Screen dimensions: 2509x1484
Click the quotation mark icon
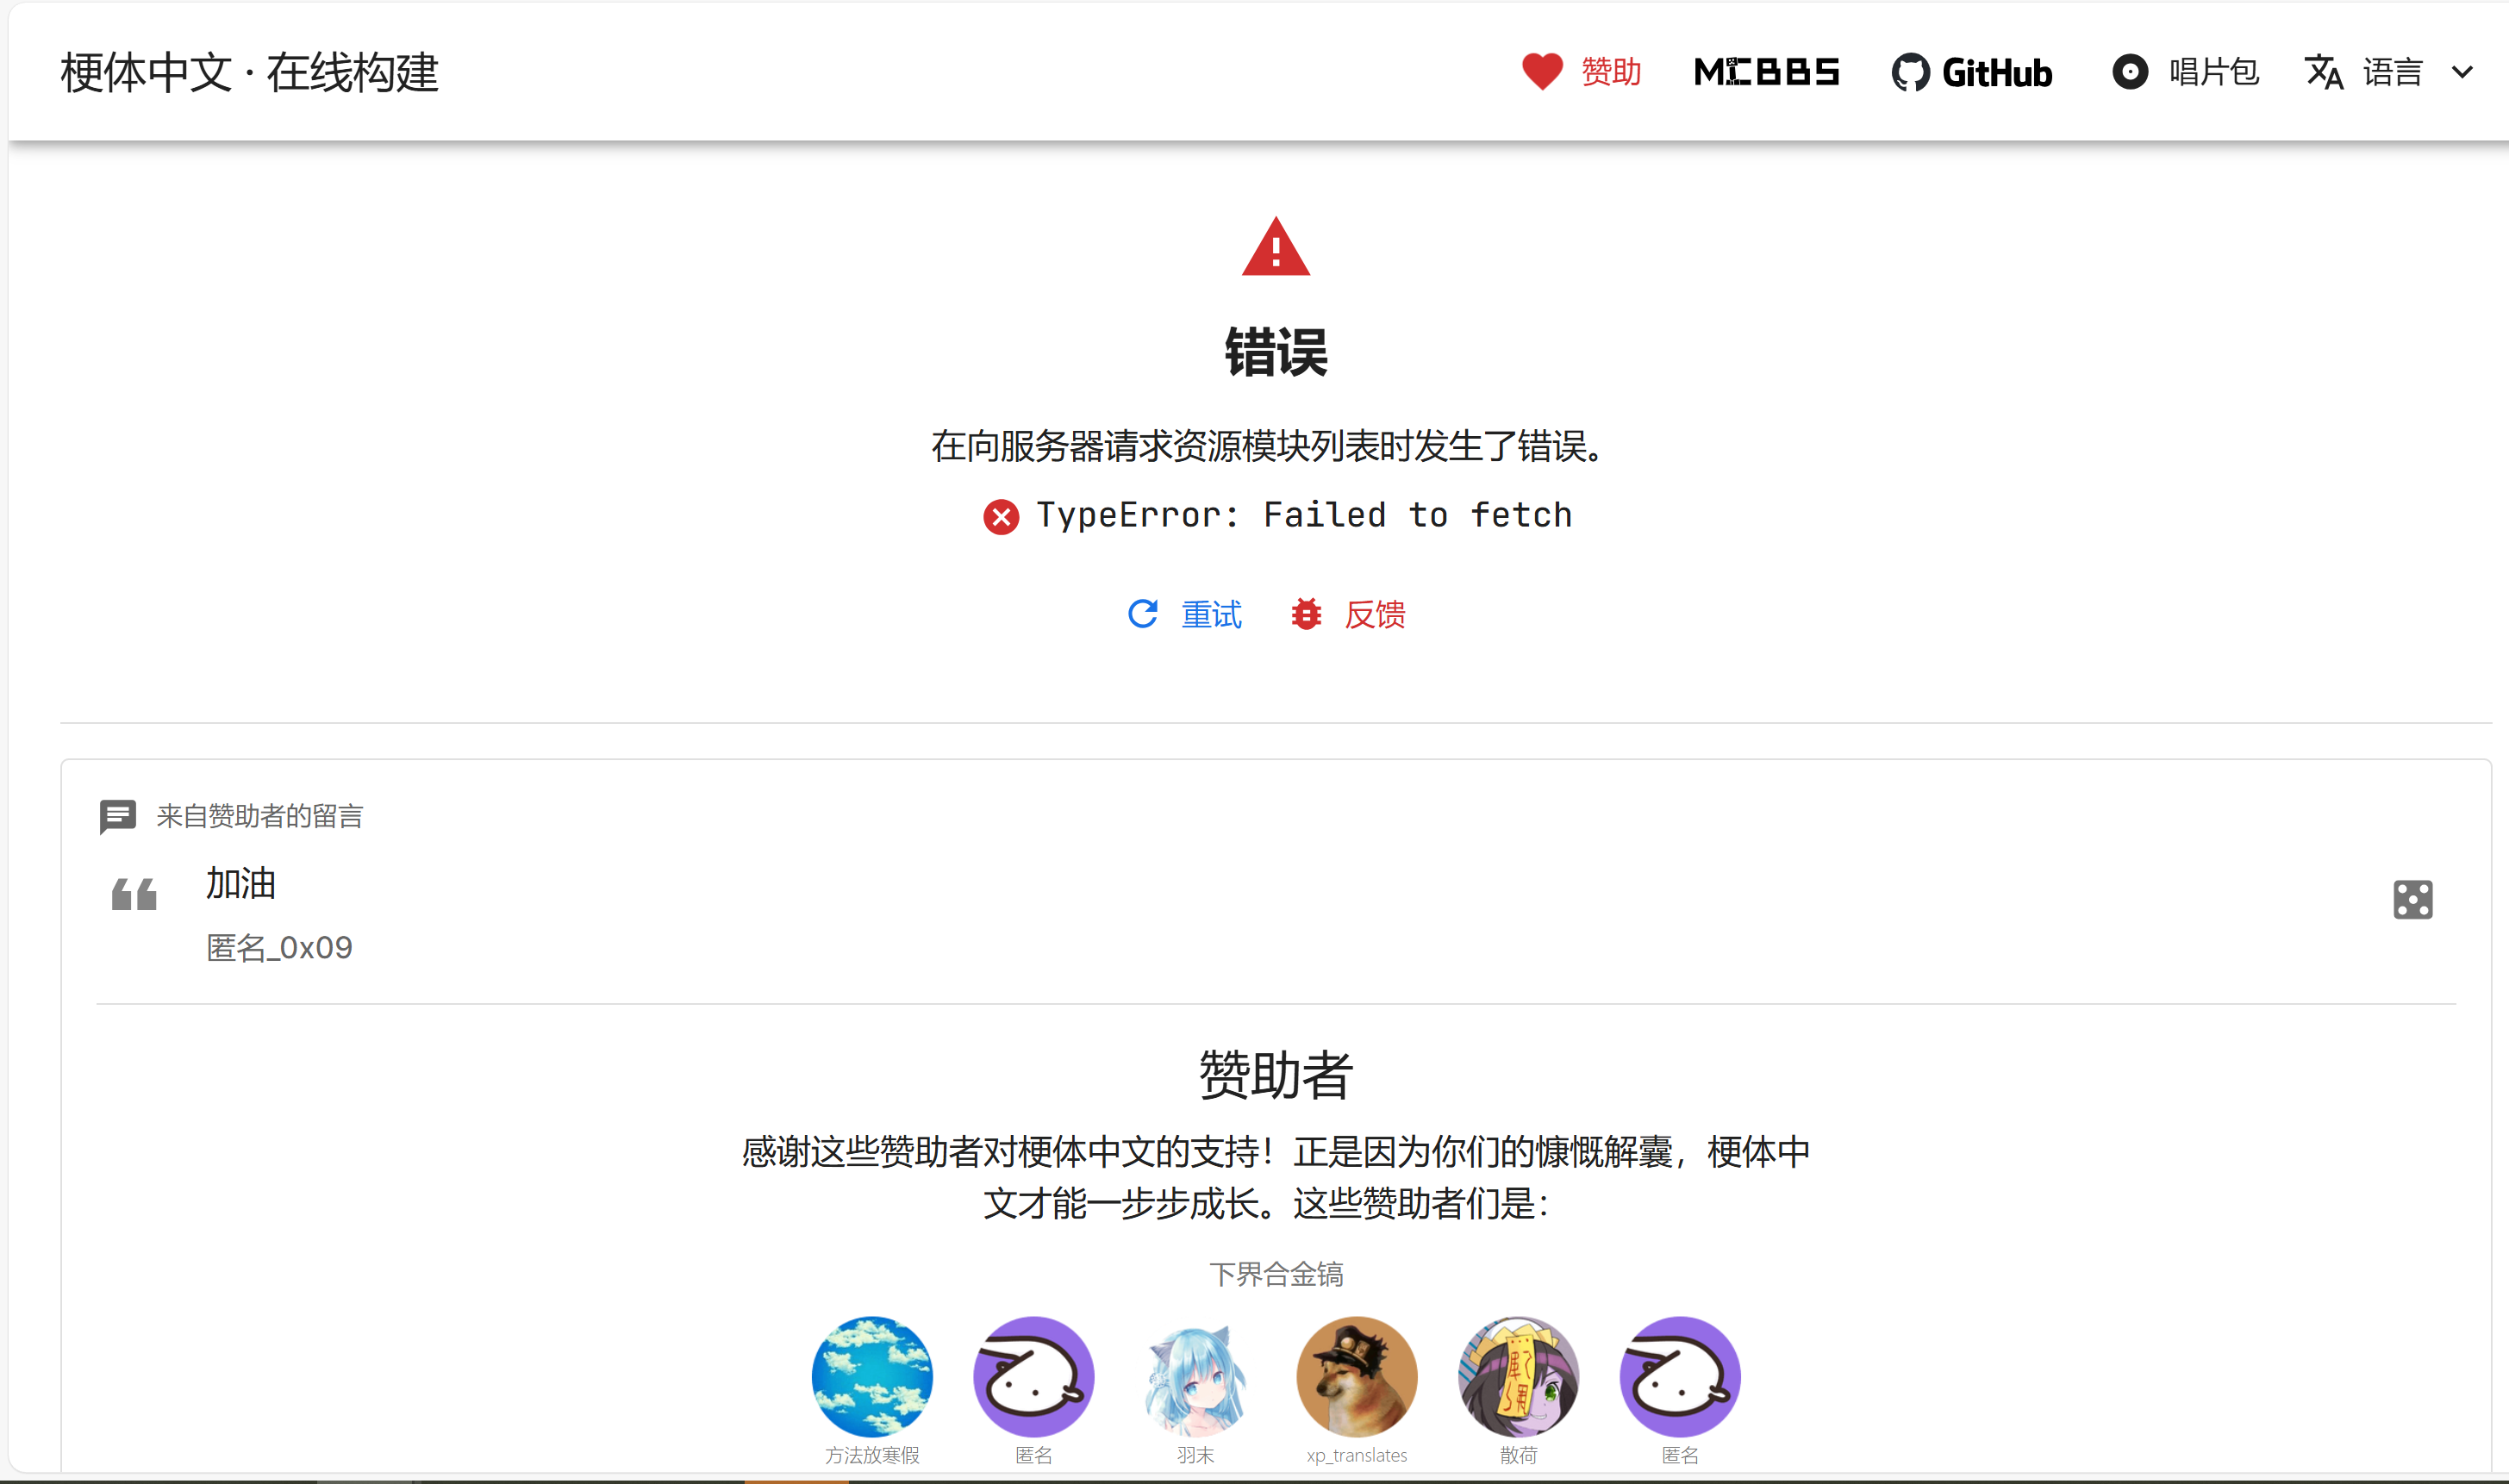[134, 893]
